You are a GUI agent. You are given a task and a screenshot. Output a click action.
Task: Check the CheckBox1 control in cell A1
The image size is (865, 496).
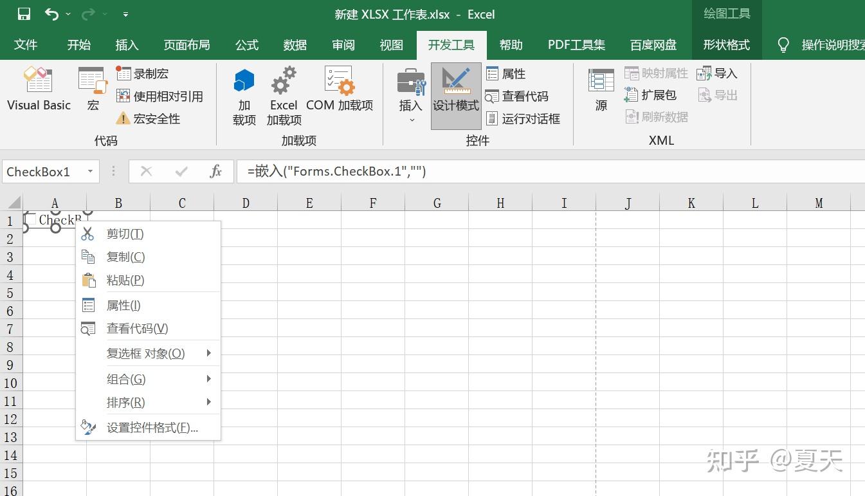[30, 219]
